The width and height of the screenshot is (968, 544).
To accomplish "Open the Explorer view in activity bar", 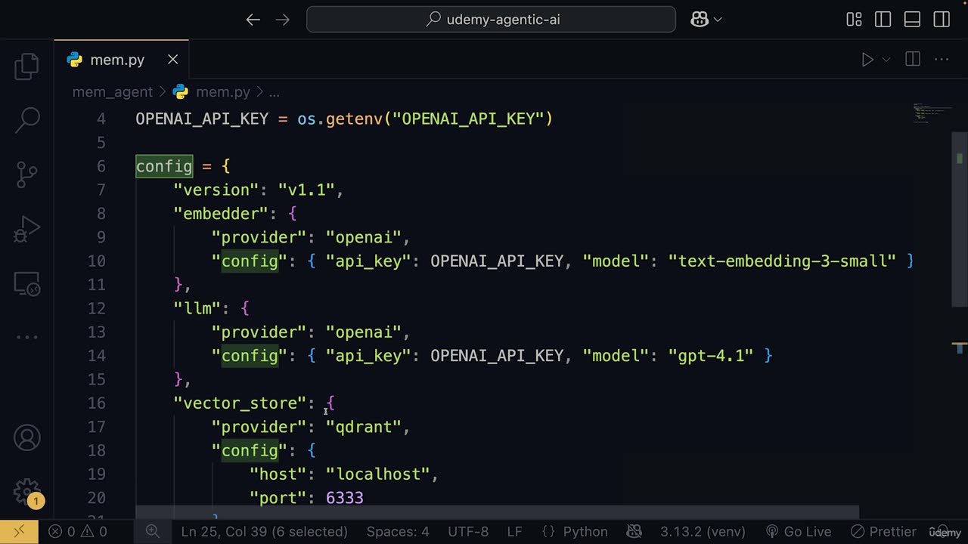I will (26, 66).
